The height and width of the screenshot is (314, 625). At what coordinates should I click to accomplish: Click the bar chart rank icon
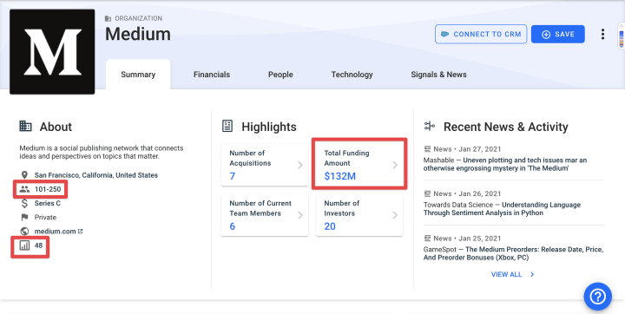click(x=24, y=245)
